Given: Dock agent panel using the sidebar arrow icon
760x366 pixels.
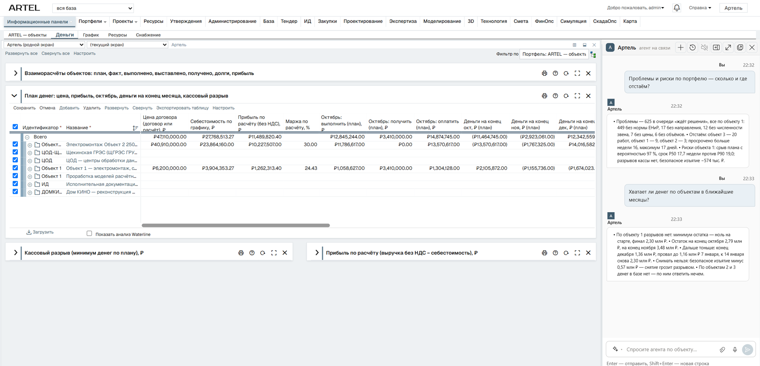Looking at the screenshot, I should click(x=716, y=48).
